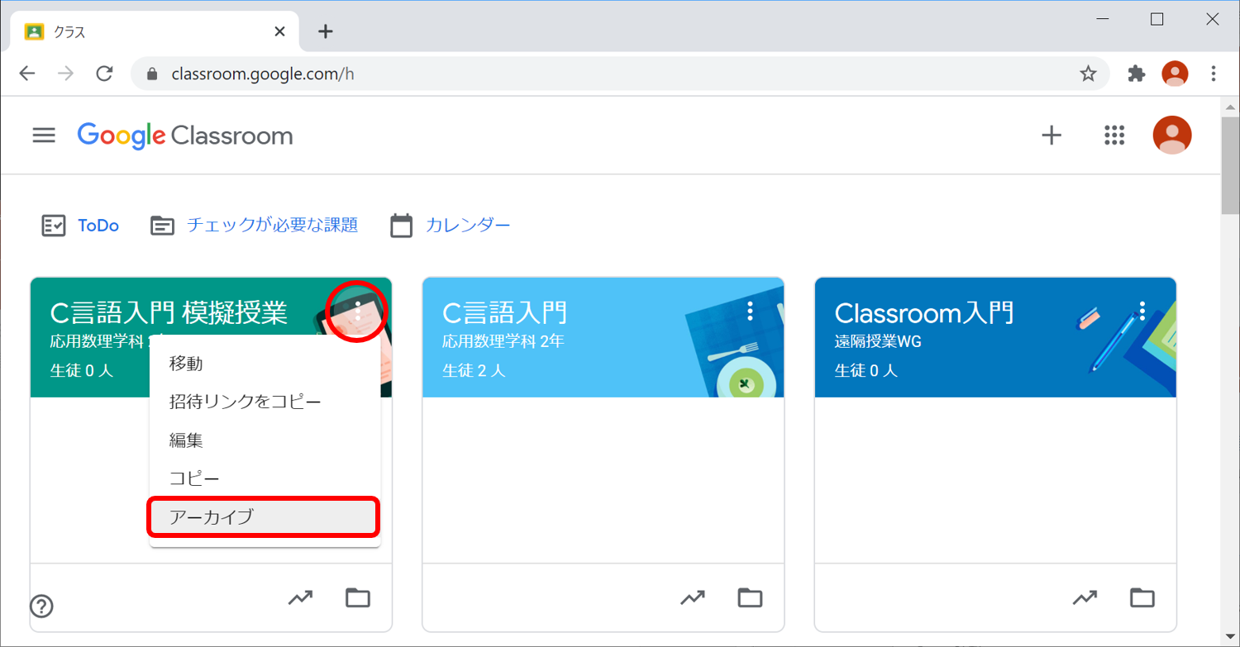1240x647 pixels.
Task: Click 生徒 2 人 student count
Action: click(474, 370)
